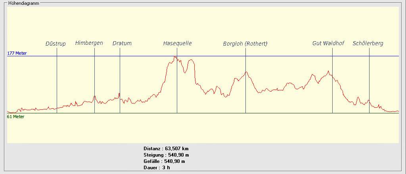The width and height of the screenshot is (406, 174).
Task: Click the Düstrup waypoint label
Action: click(x=56, y=44)
